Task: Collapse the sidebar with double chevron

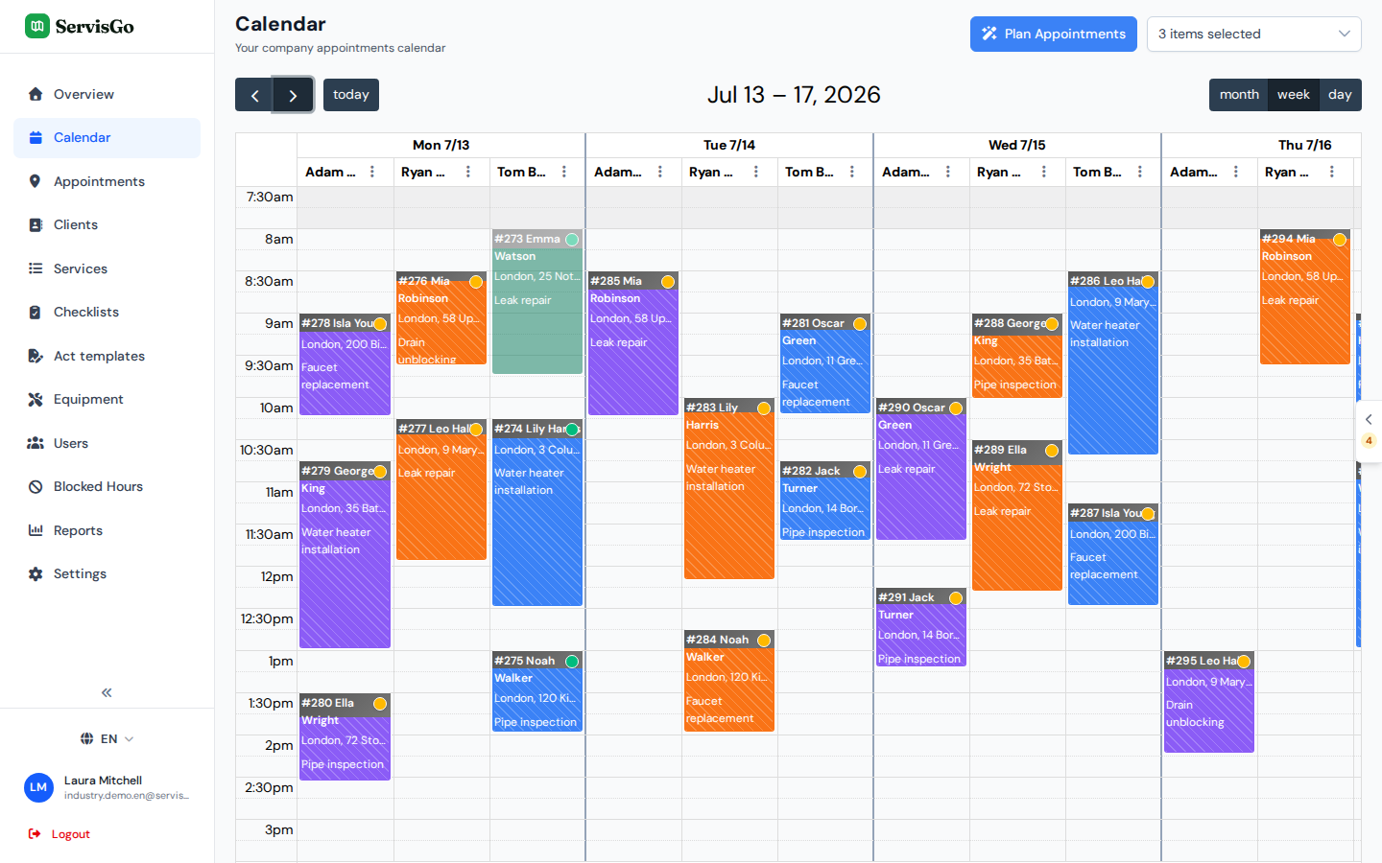Action: [107, 692]
